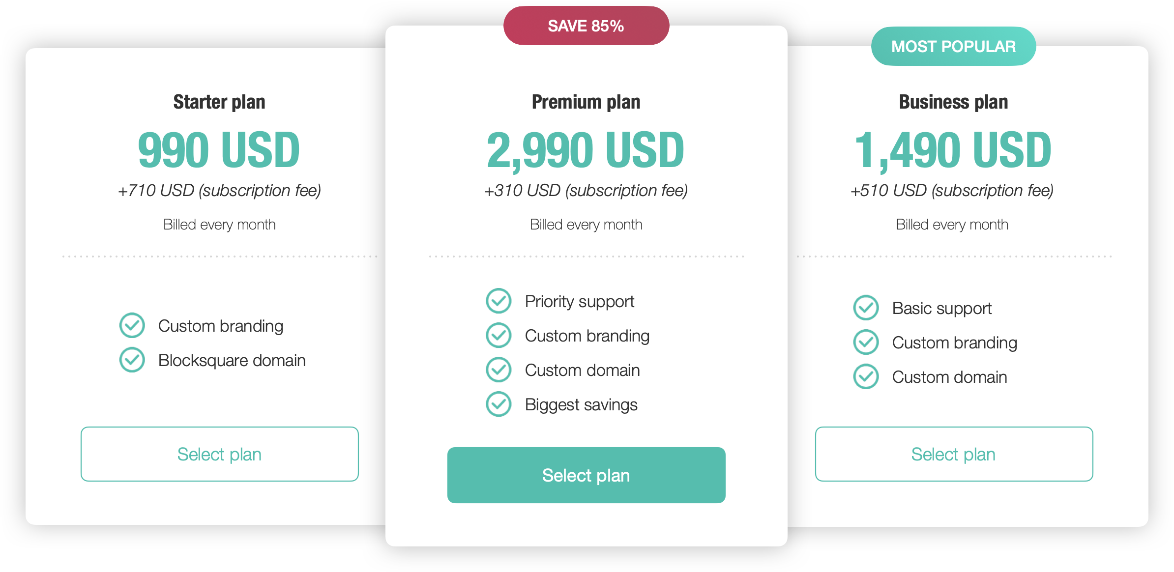The height and width of the screenshot is (572, 1174).
Task: Click checkmark icon next to Blocksquare domain
Action: 132,360
